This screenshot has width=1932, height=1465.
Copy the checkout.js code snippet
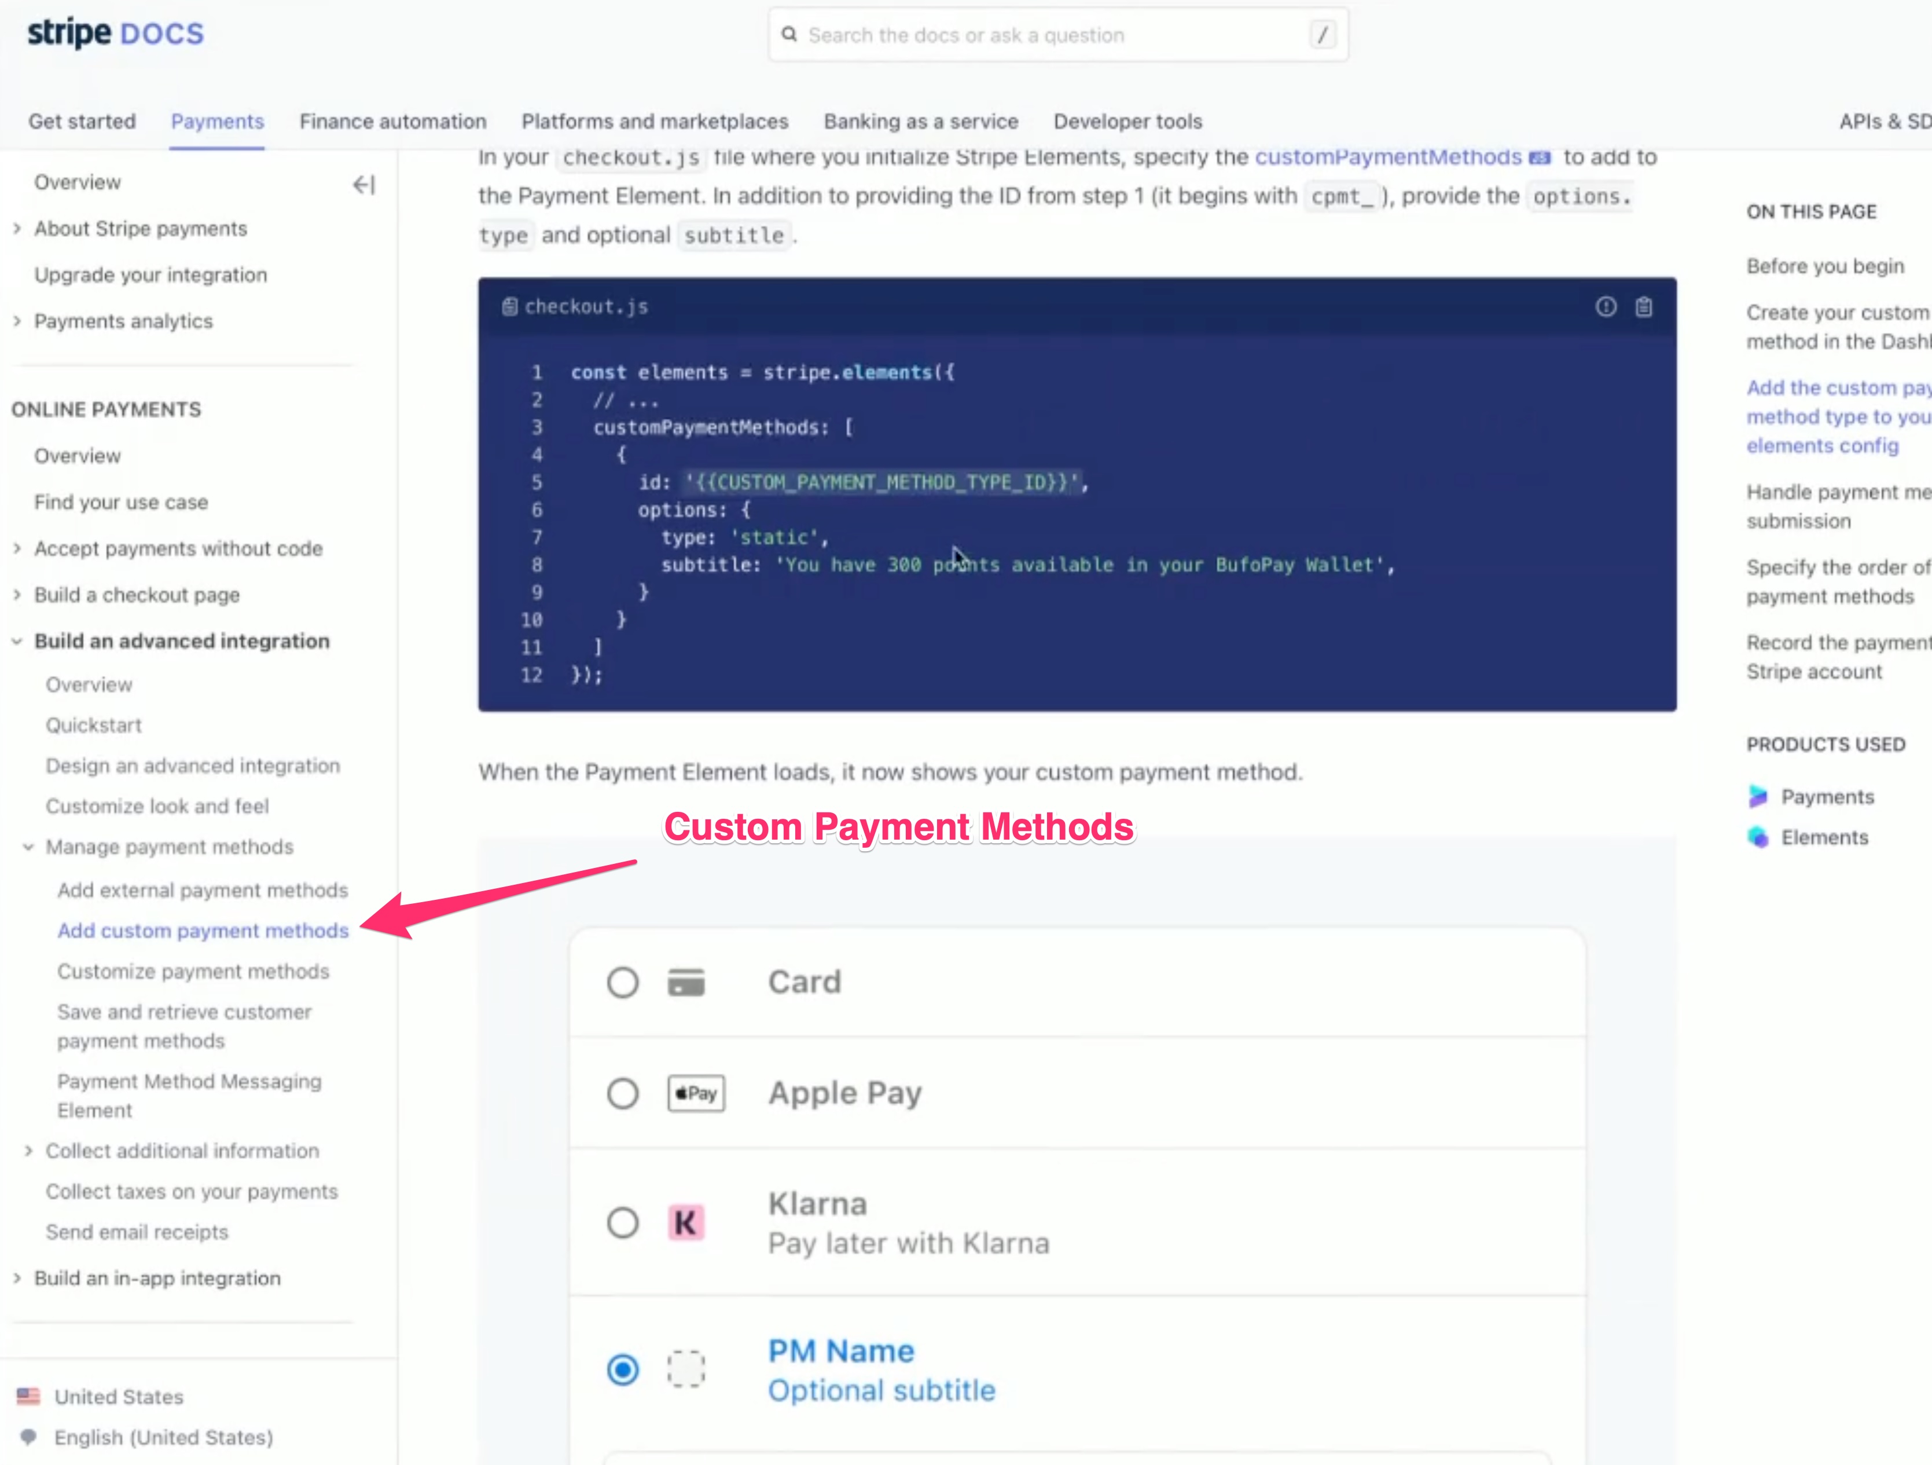pos(1645,307)
